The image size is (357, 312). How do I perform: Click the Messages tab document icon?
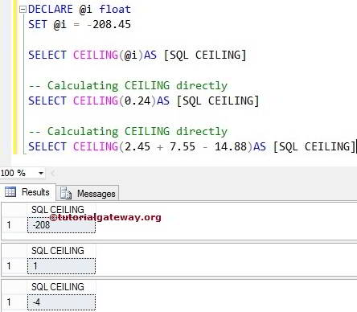pos(66,193)
